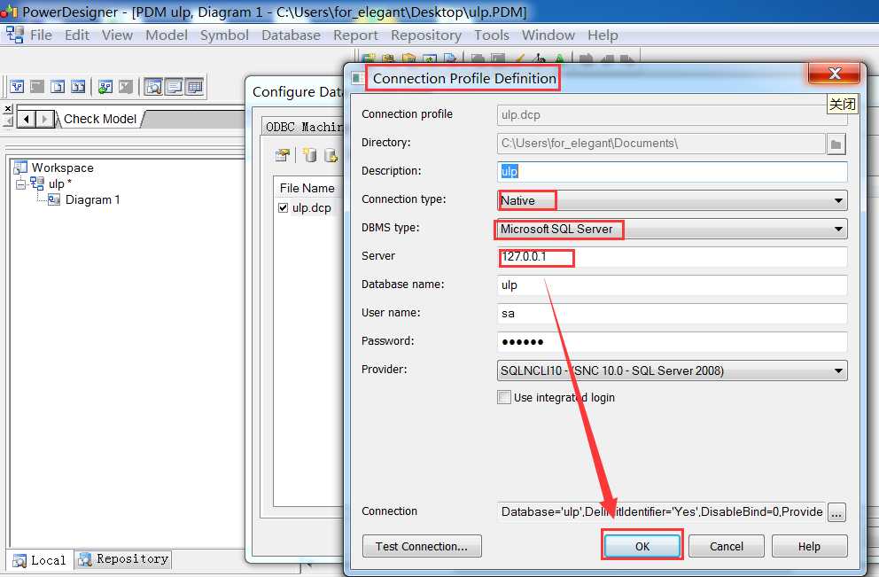Open connection string editor with ellipsis button
879x577 pixels.
[x=836, y=512]
